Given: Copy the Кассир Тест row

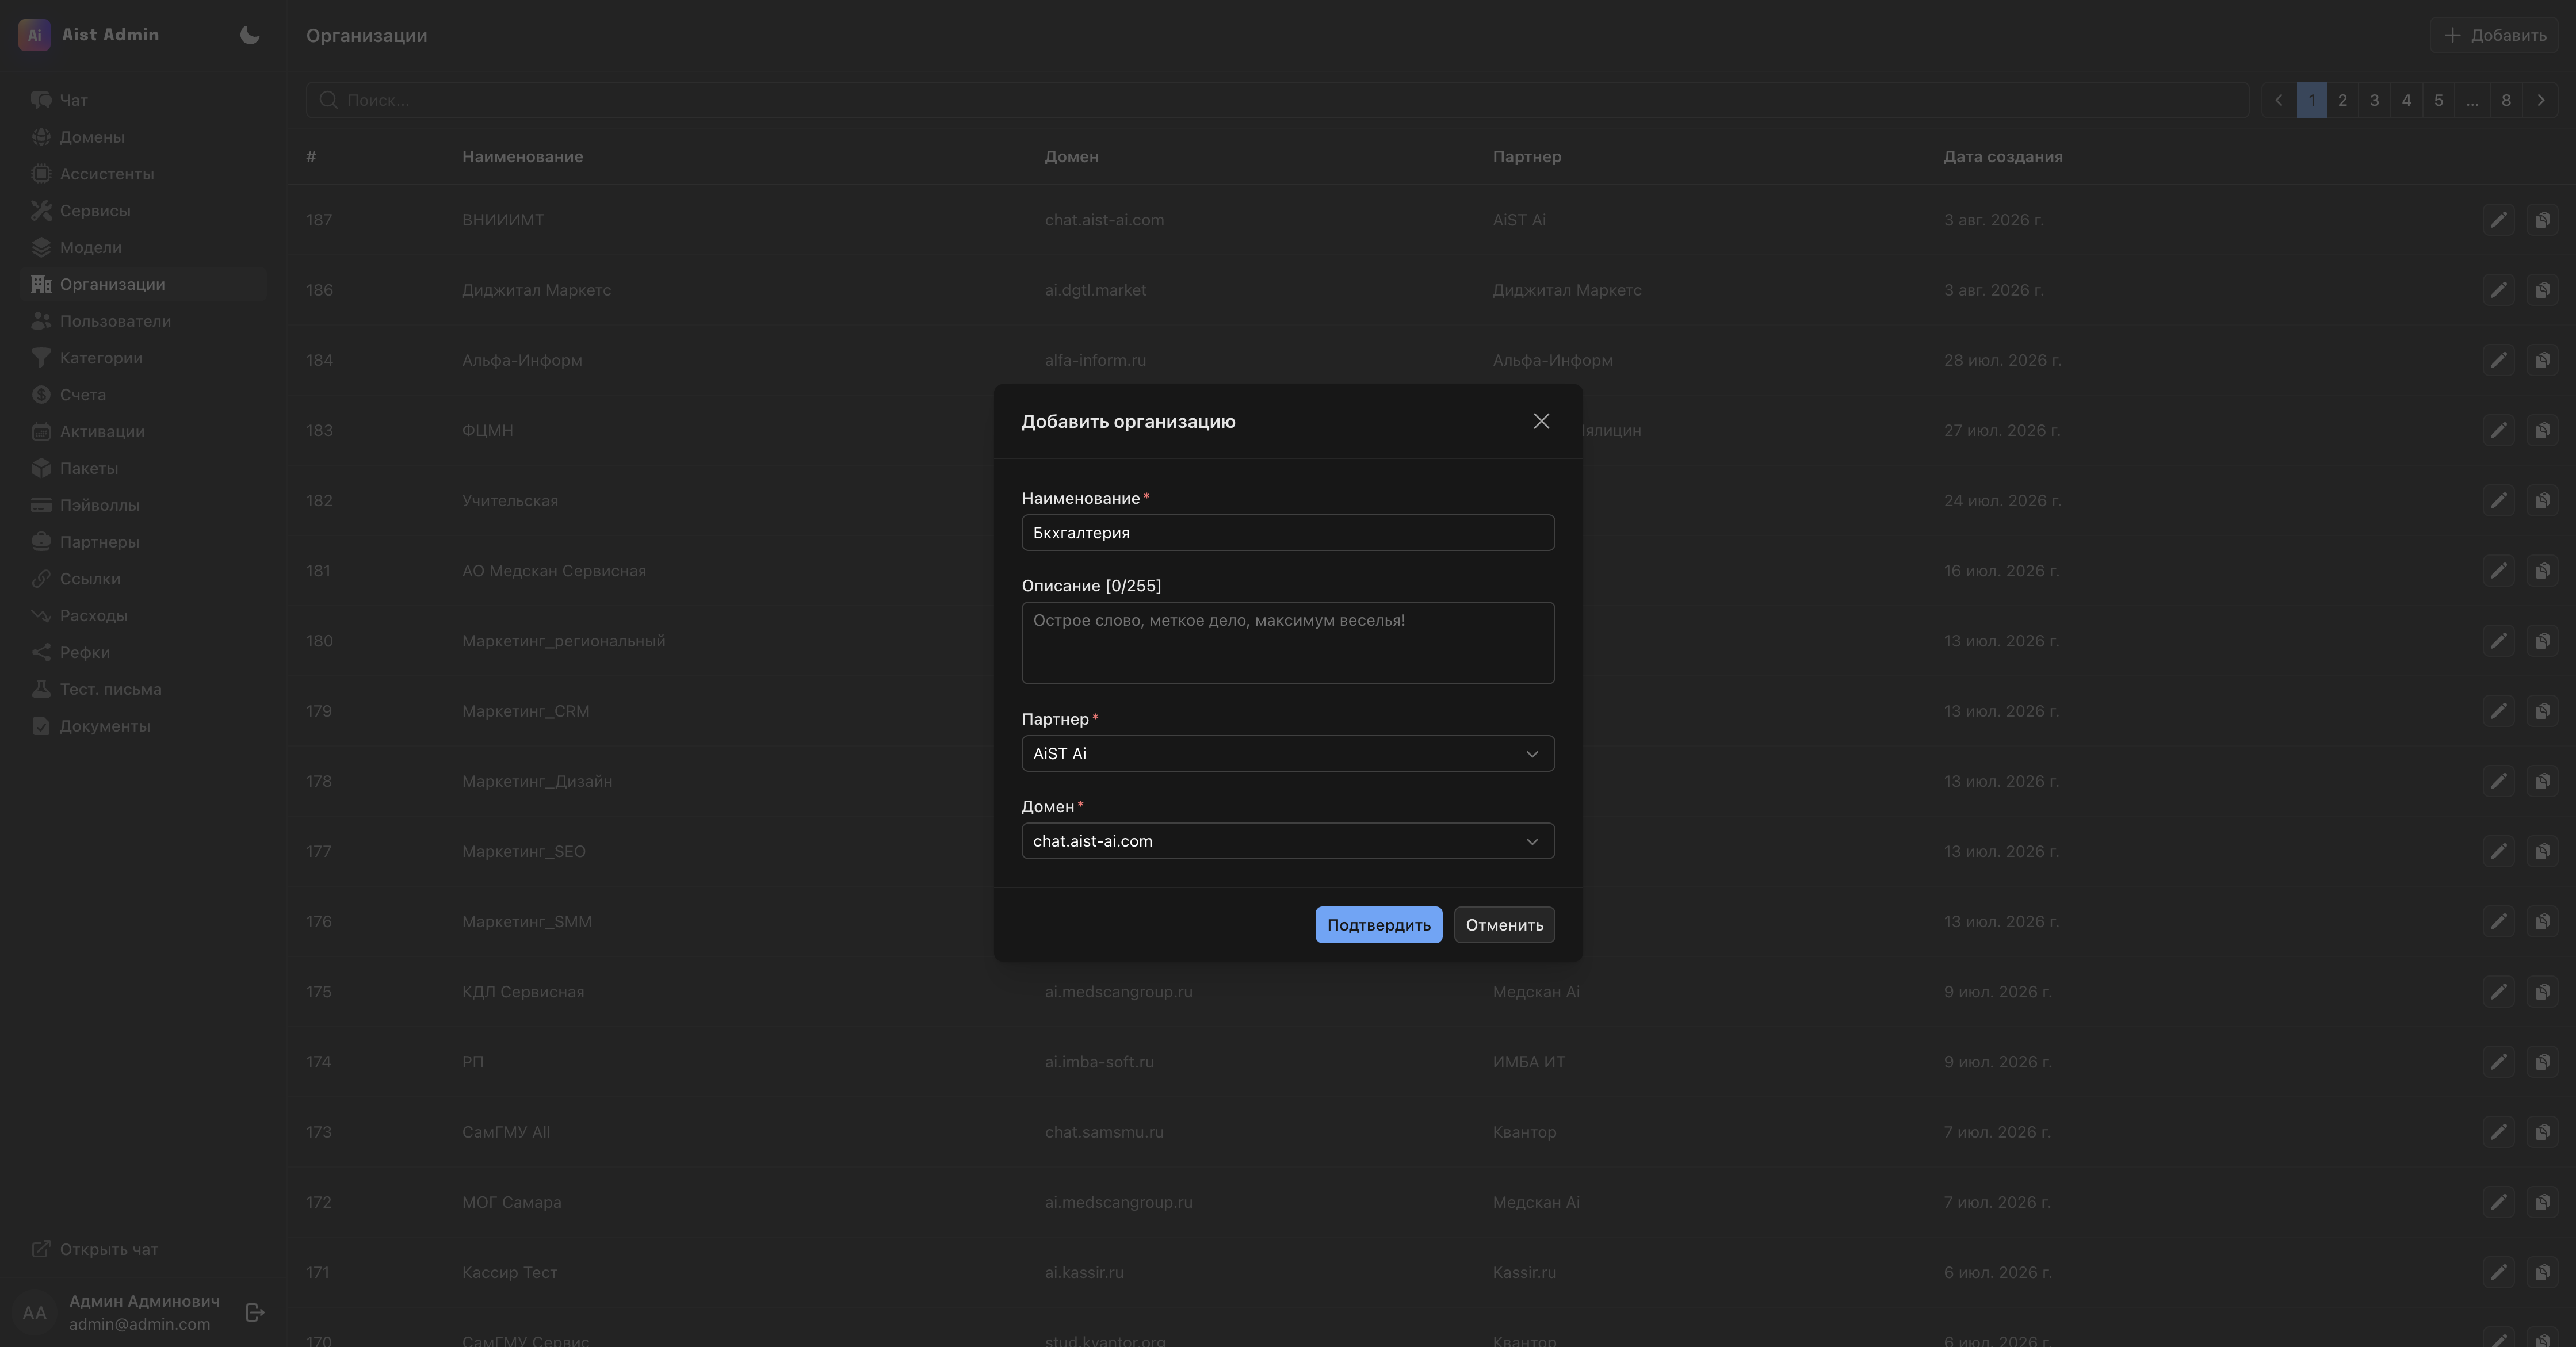Looking at the screenshot, I should 2542,1272.
